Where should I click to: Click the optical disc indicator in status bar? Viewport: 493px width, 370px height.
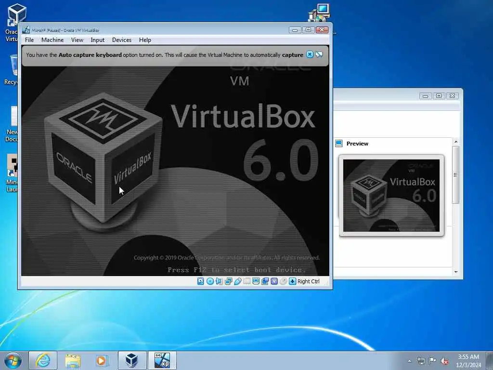(x=210, y=281)
